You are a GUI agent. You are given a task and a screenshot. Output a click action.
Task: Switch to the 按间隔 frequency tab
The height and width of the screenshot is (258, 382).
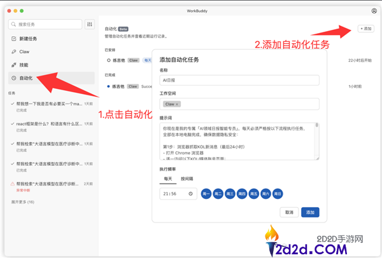pos(188,179)
